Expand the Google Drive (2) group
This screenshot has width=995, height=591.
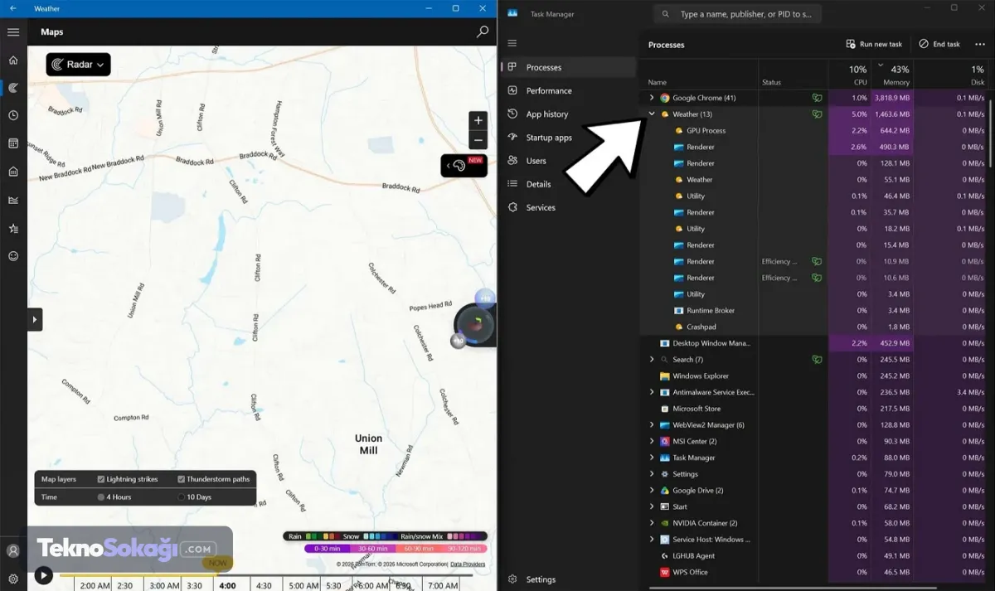pos(652,491)
